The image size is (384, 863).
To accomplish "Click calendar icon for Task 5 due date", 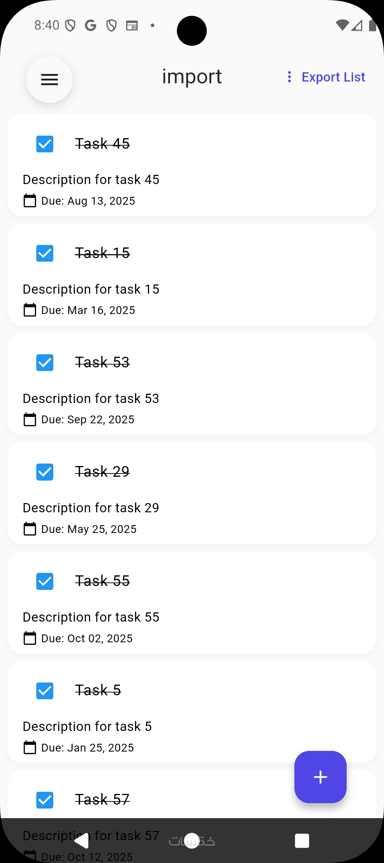I will 30,748.
